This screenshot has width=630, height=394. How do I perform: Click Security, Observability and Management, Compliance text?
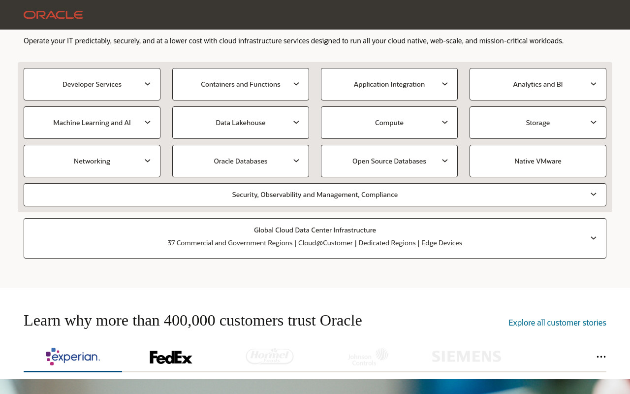click(315, 195)
